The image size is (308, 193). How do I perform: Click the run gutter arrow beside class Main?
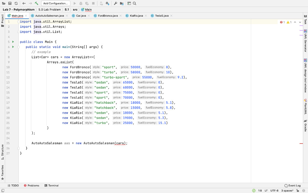pos(13,42)
